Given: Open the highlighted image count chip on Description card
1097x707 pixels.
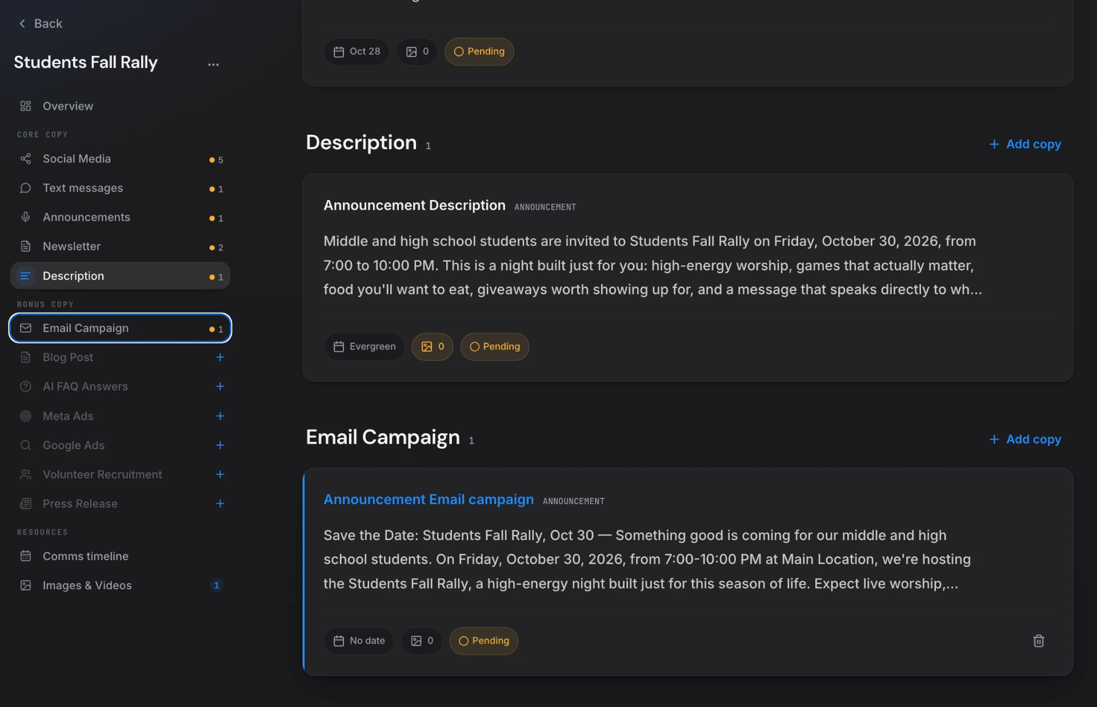Looking at the screenshot, I should (x=433, y=346).
